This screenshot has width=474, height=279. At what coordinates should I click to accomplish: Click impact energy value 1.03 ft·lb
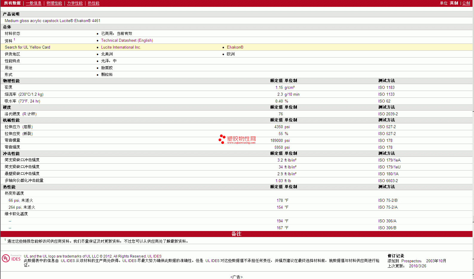coord(283,181)
